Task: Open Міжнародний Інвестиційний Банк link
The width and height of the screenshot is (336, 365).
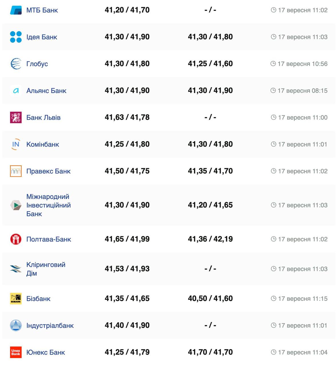Action: point(48,205)
